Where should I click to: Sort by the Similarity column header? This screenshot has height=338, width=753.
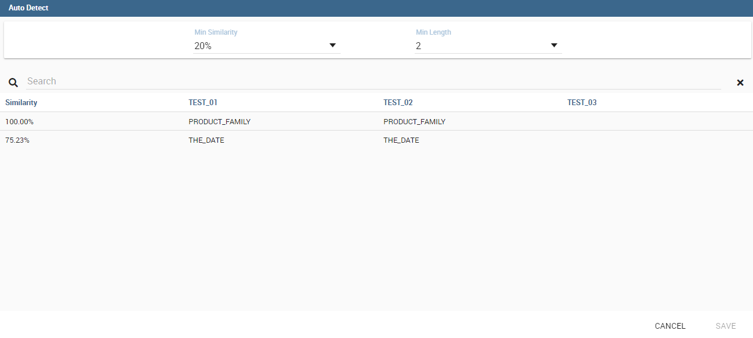21,102
